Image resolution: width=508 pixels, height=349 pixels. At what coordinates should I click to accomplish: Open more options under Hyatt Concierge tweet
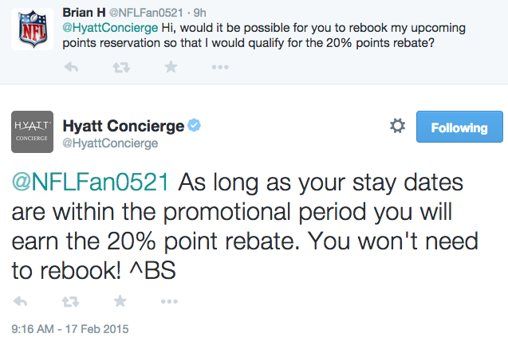click(x=169, y=301)
